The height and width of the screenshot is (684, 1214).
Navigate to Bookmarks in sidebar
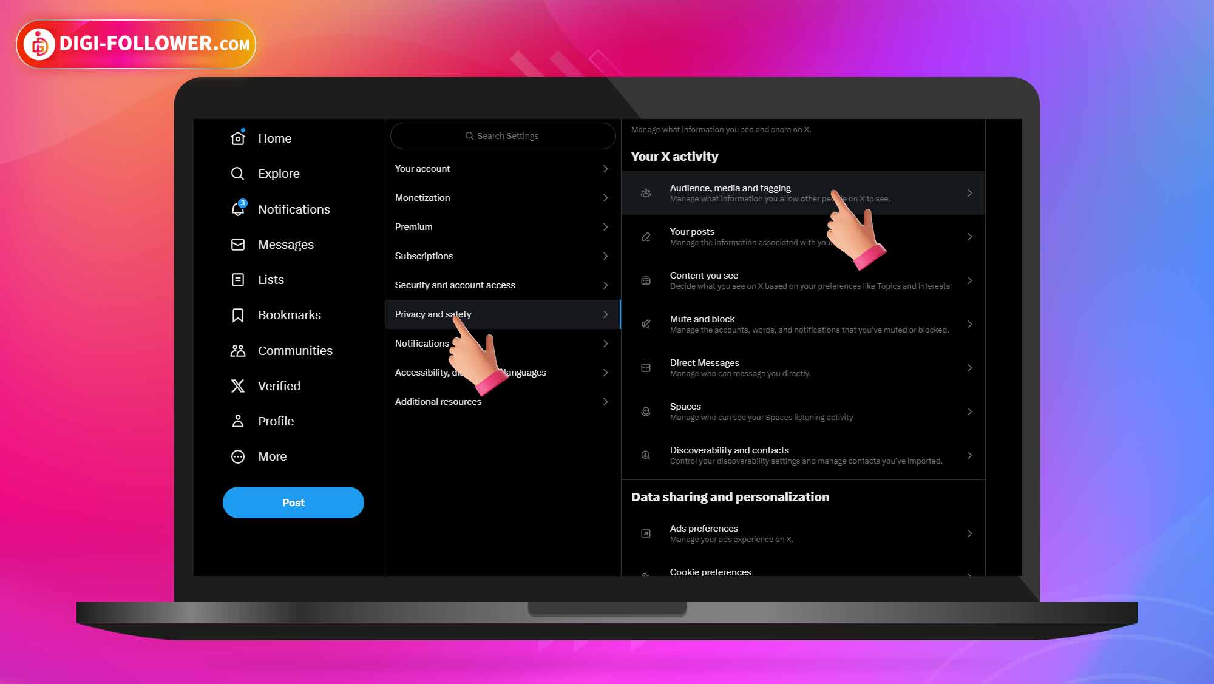point(288,314)
